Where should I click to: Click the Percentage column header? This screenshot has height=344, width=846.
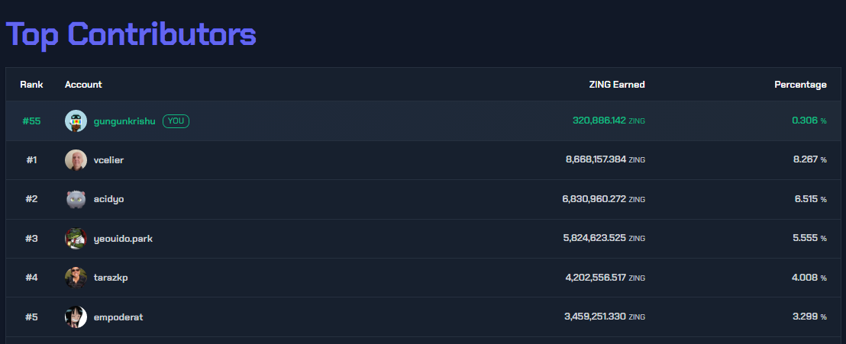click(800, 85)
